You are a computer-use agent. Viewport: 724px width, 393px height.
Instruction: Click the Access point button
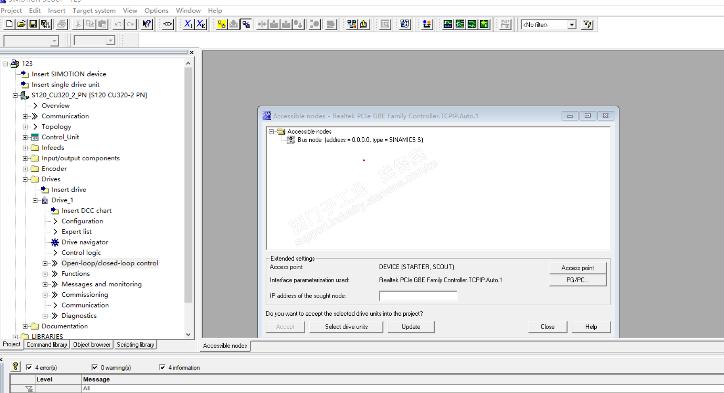click(578, 268)
